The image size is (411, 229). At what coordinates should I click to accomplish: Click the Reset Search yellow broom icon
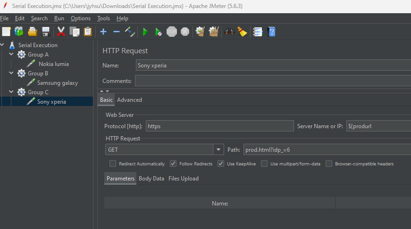click(242, 32)
